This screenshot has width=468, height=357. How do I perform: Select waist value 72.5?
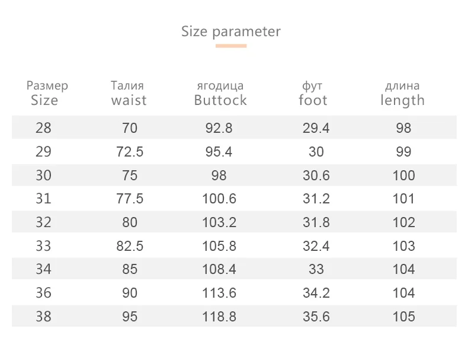[130, 152]
